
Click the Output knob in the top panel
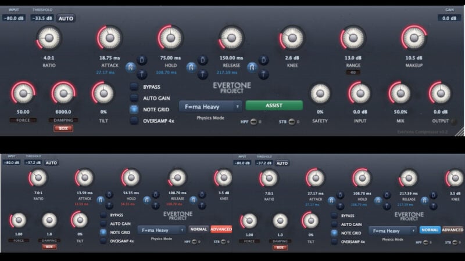(x=439, y=93)
